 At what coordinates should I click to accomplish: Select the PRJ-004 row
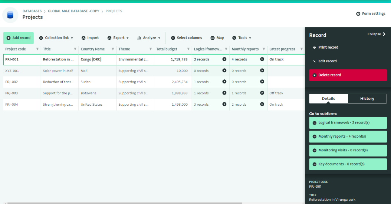coord(154,105)
